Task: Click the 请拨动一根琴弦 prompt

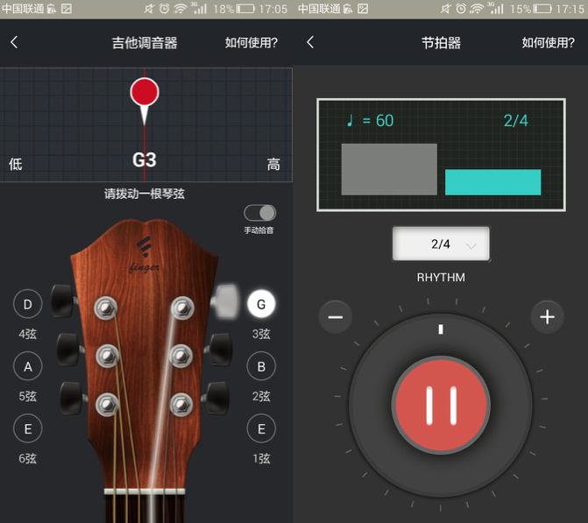Action: coord(145,194)
